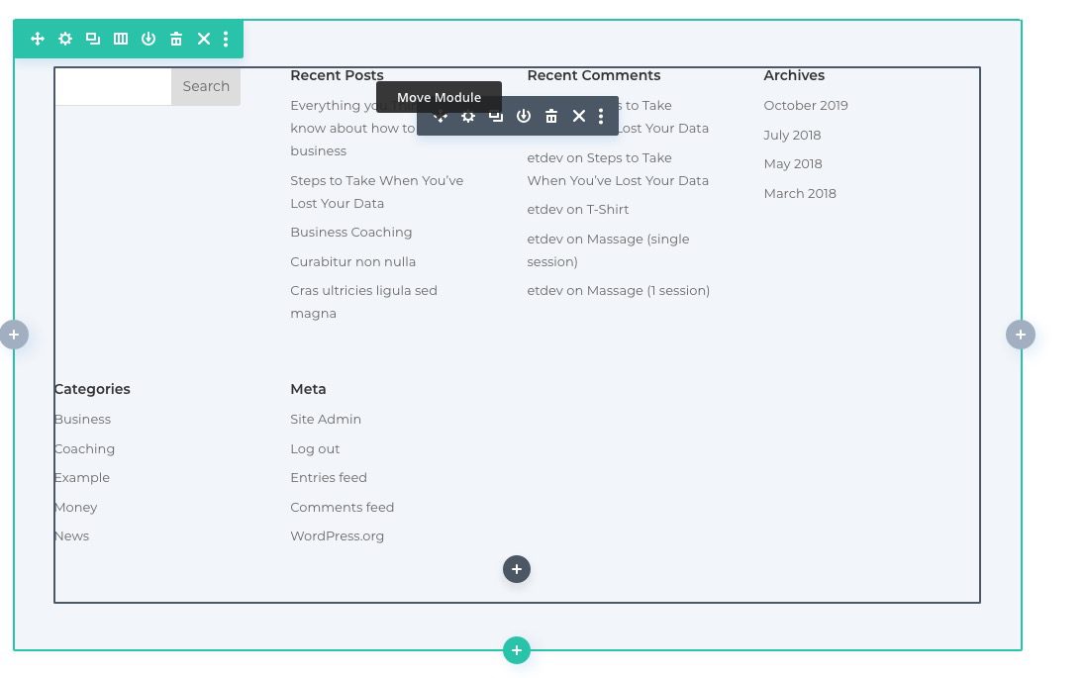Image resolution: width=1086 pixels, height=678 pixels.
Task: Add a new row with the plus button
Action: [x=516, y=569]
